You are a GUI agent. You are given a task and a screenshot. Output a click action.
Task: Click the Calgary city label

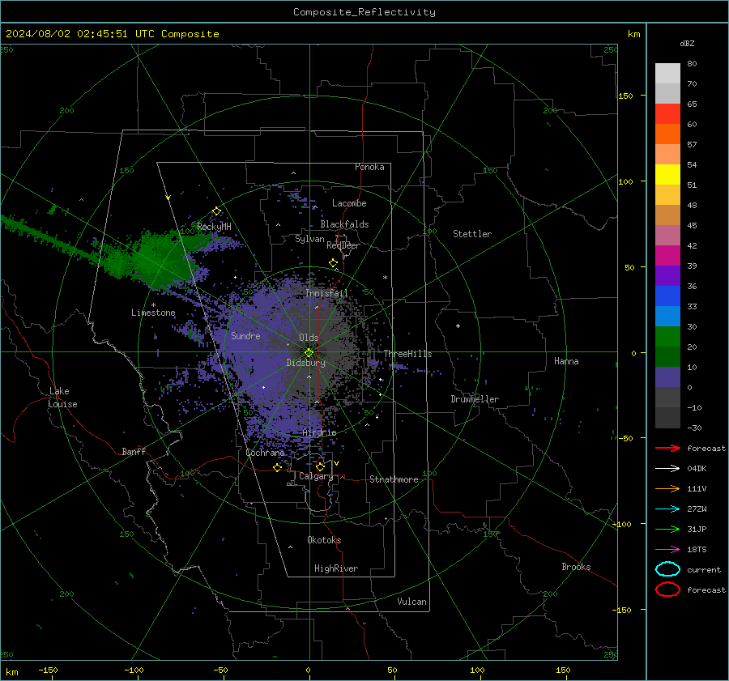point(316,476)
